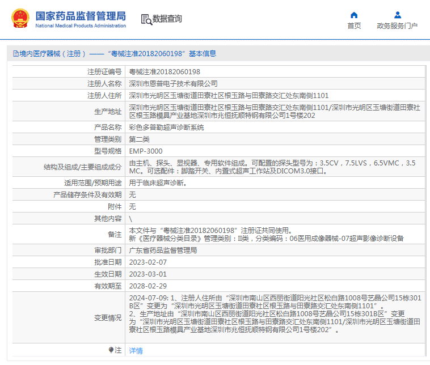Click the 变更情况 row label
Viewport: 430px width, 365px height.
click(x=108, y=318)
